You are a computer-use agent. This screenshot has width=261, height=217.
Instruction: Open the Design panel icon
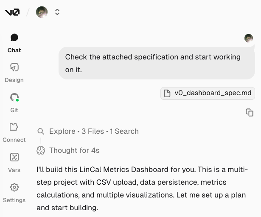(14, 68)
